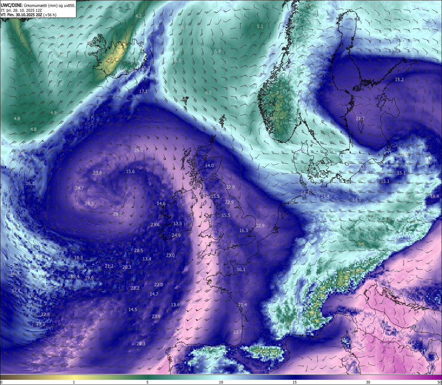Click the 14.6 value west of Ireland
This screenshot has height=385, width=442.
pyautogui.click(x=161, y=203)
